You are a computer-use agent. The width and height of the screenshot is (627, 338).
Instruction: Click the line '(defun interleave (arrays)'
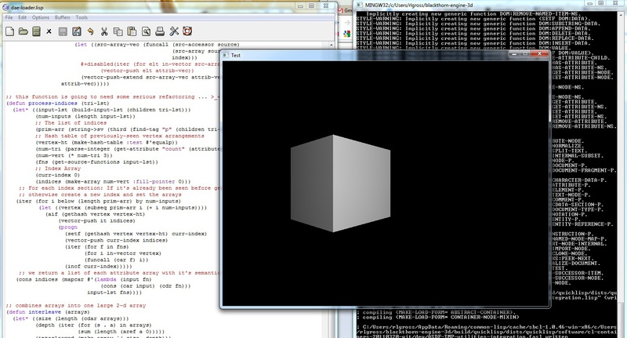tap(49, 312)
